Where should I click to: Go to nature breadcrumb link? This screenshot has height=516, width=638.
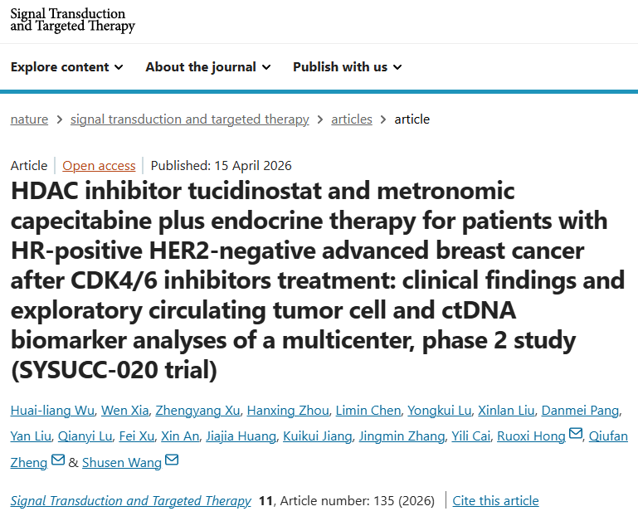pos(29,119)
